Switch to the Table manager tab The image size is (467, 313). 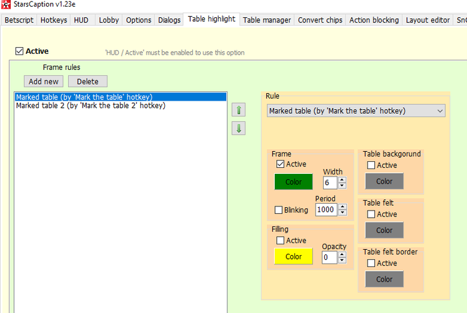267,20
